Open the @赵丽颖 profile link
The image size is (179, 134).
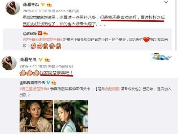(30, 33)
